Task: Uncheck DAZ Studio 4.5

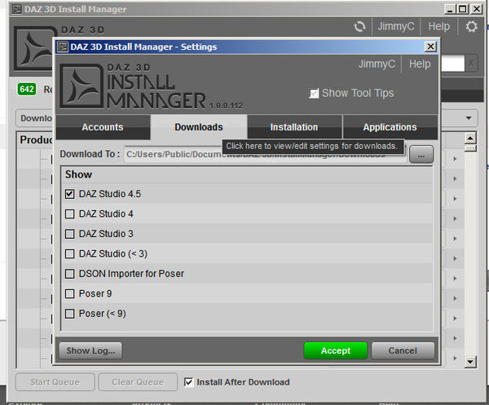Action: (x=69, y=194)
